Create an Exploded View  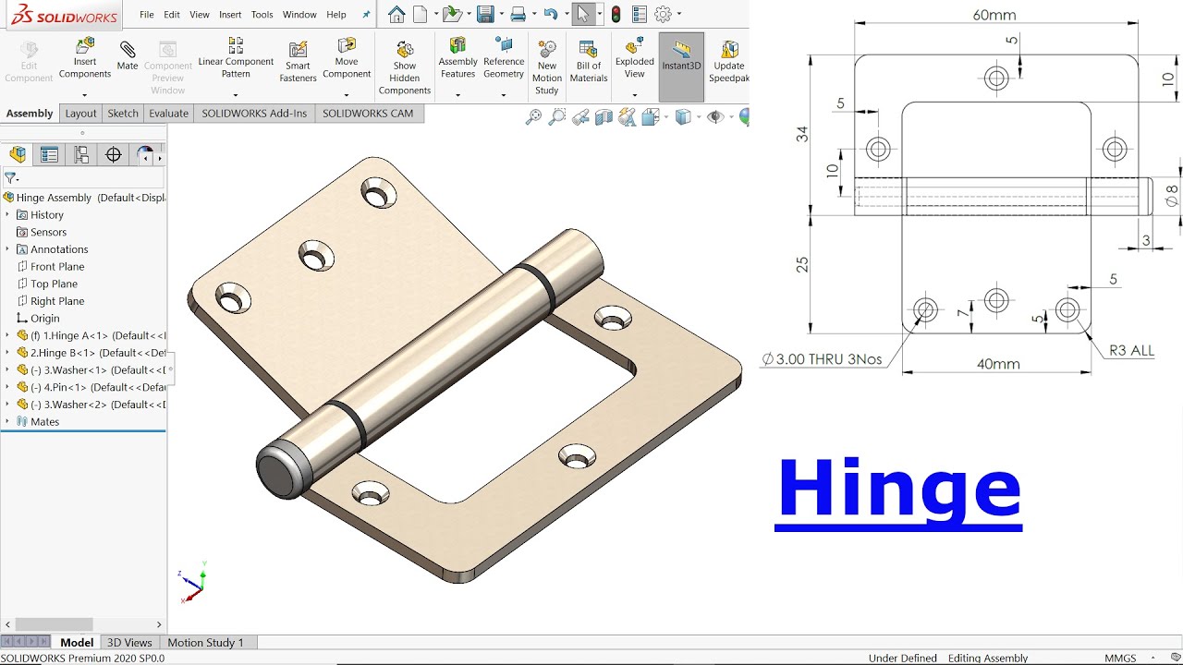635,58
